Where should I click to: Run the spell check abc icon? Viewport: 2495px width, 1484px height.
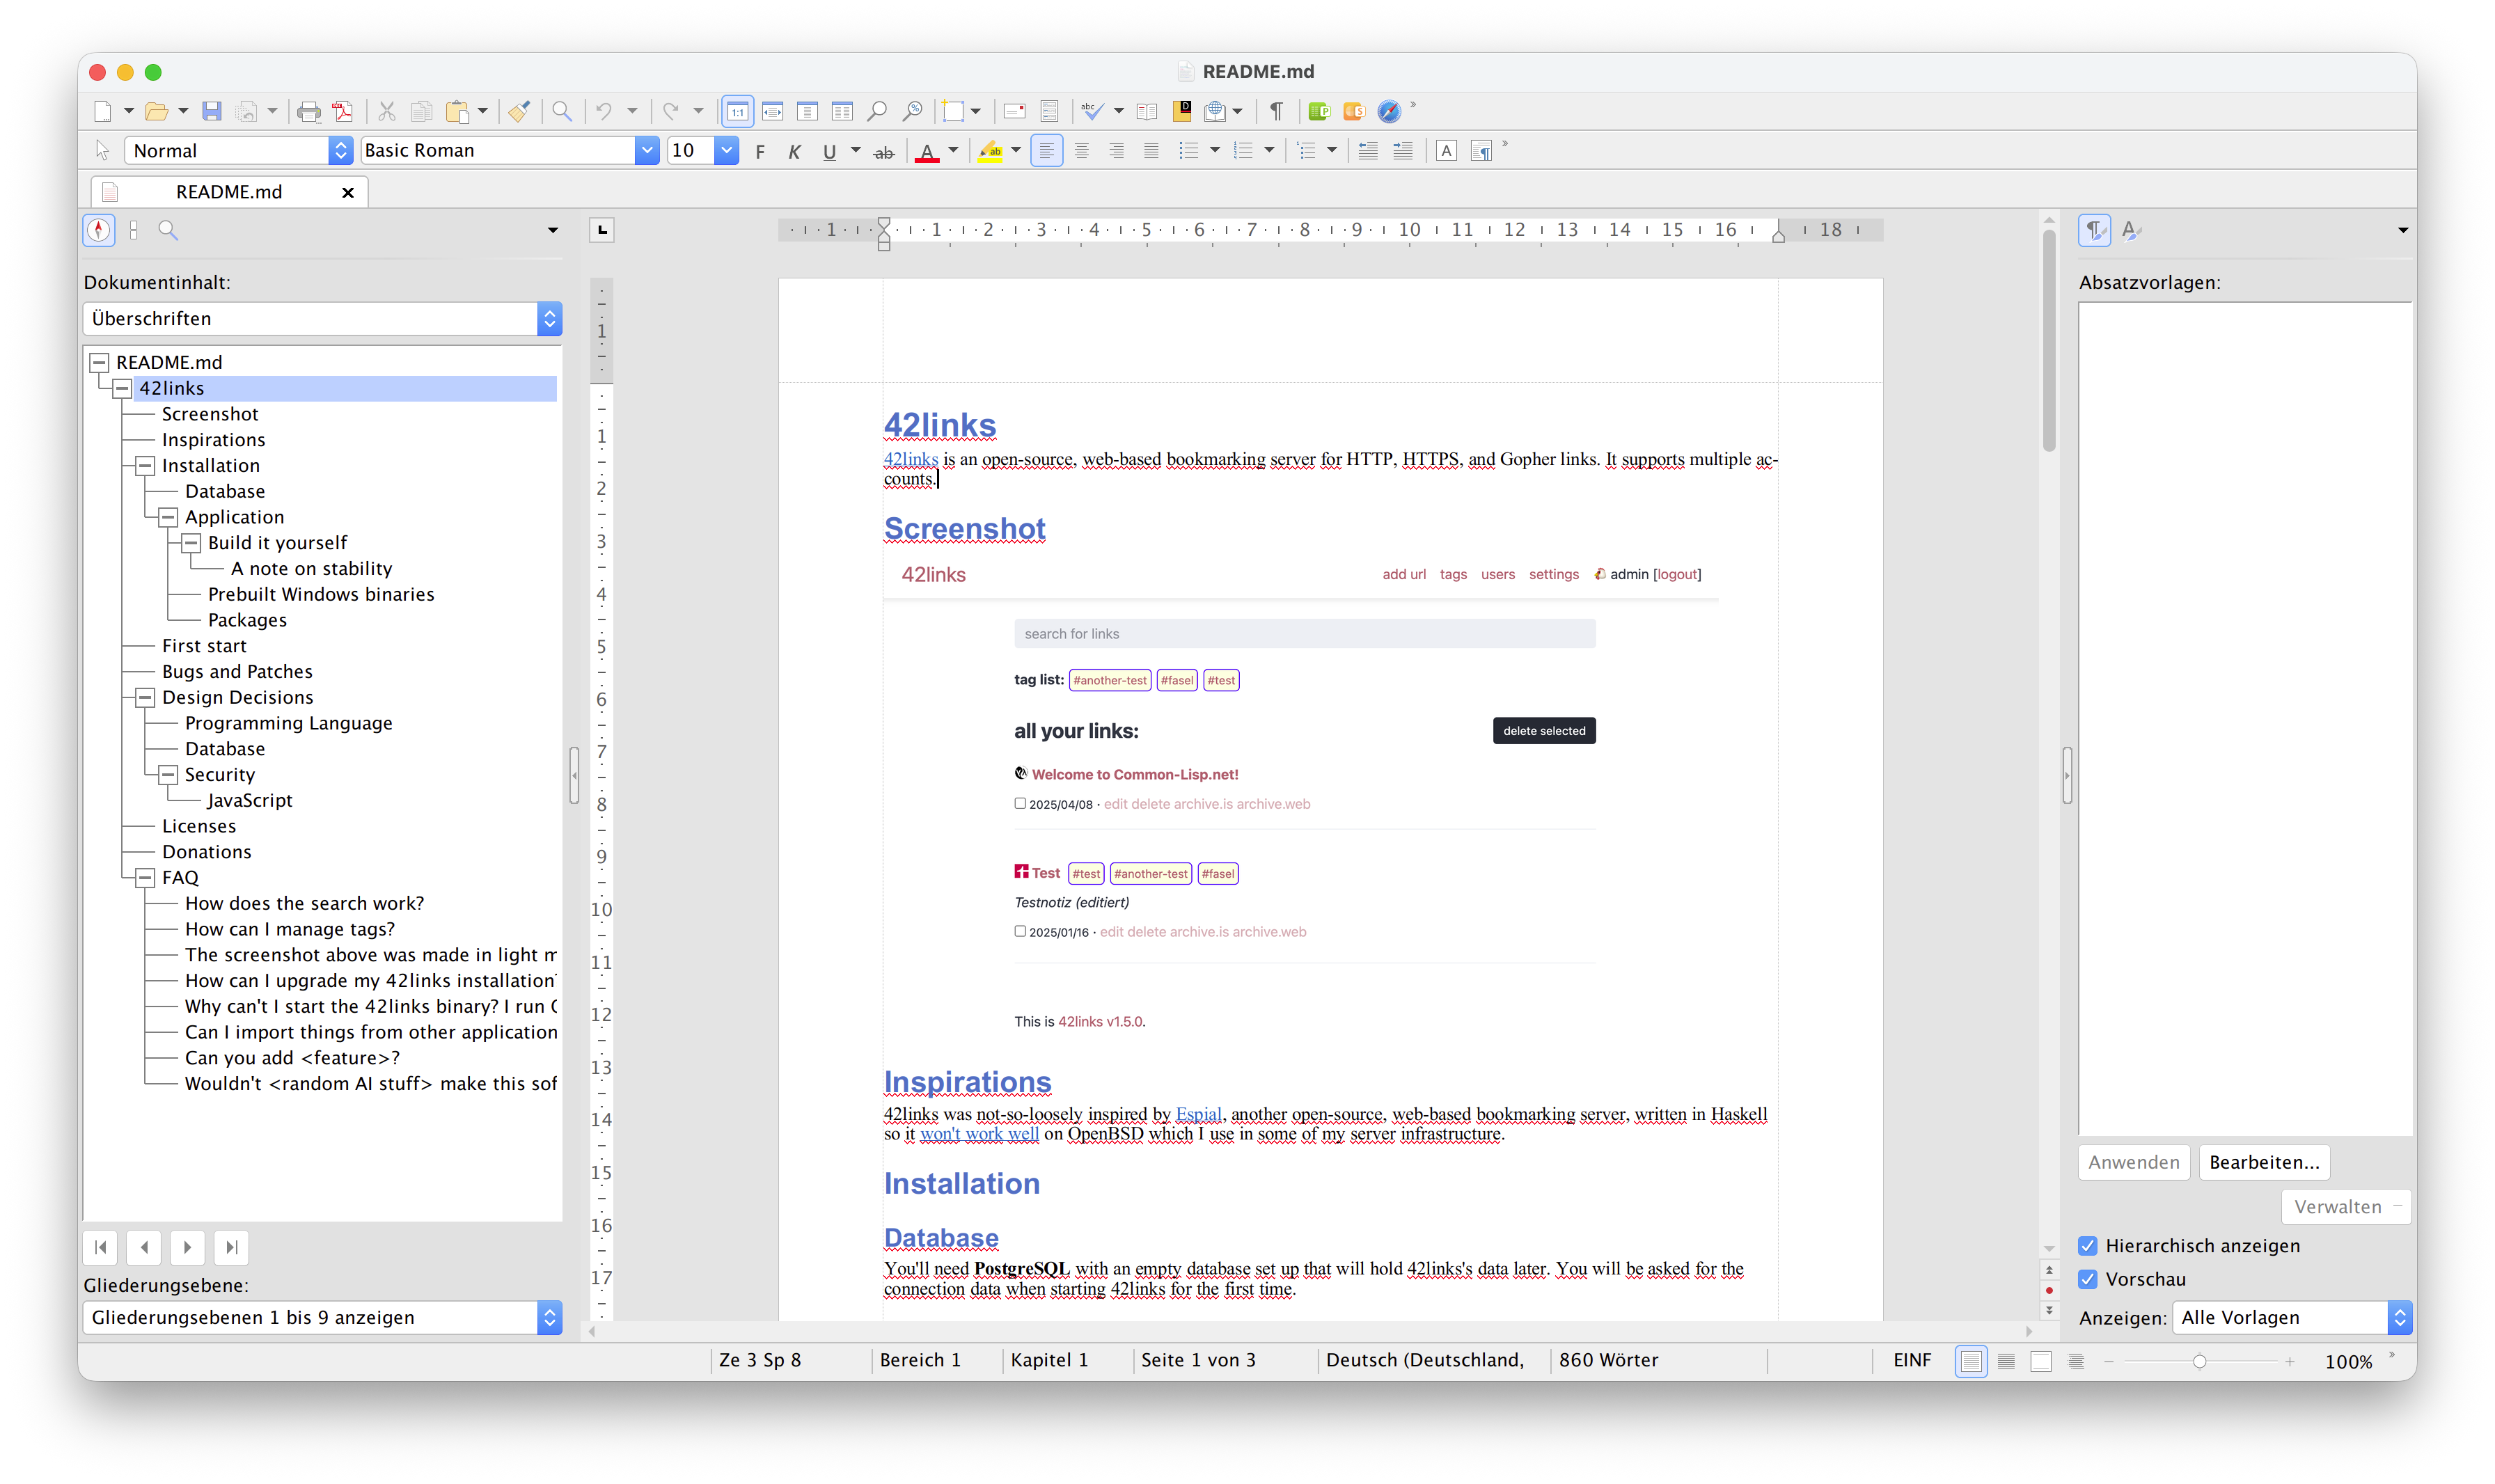click(1092, 111)
